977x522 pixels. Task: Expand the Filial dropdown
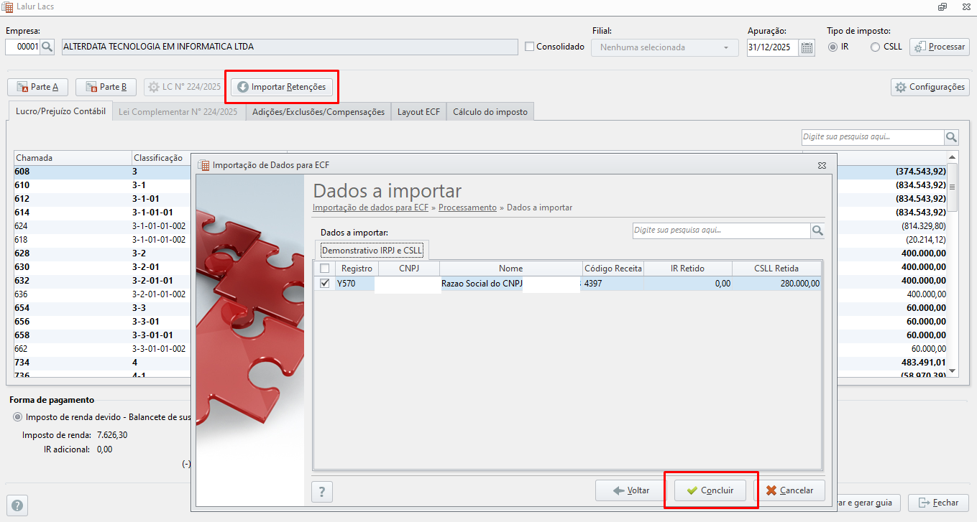click(x=664, y=47)
